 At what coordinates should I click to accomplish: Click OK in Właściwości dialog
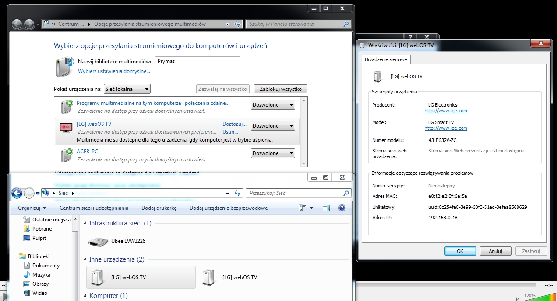(x=460, y=251)
